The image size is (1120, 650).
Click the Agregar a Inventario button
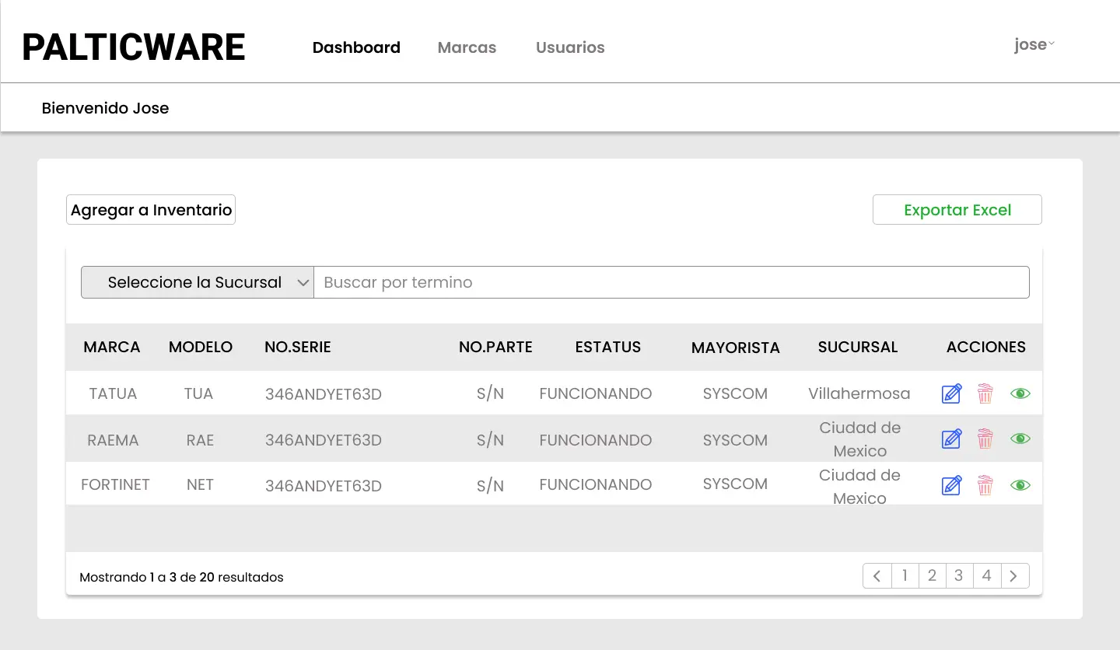150,209
